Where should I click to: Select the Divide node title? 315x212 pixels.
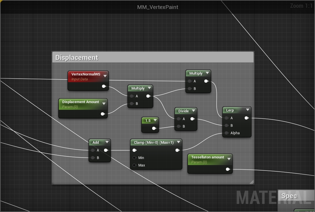[183, 111]
